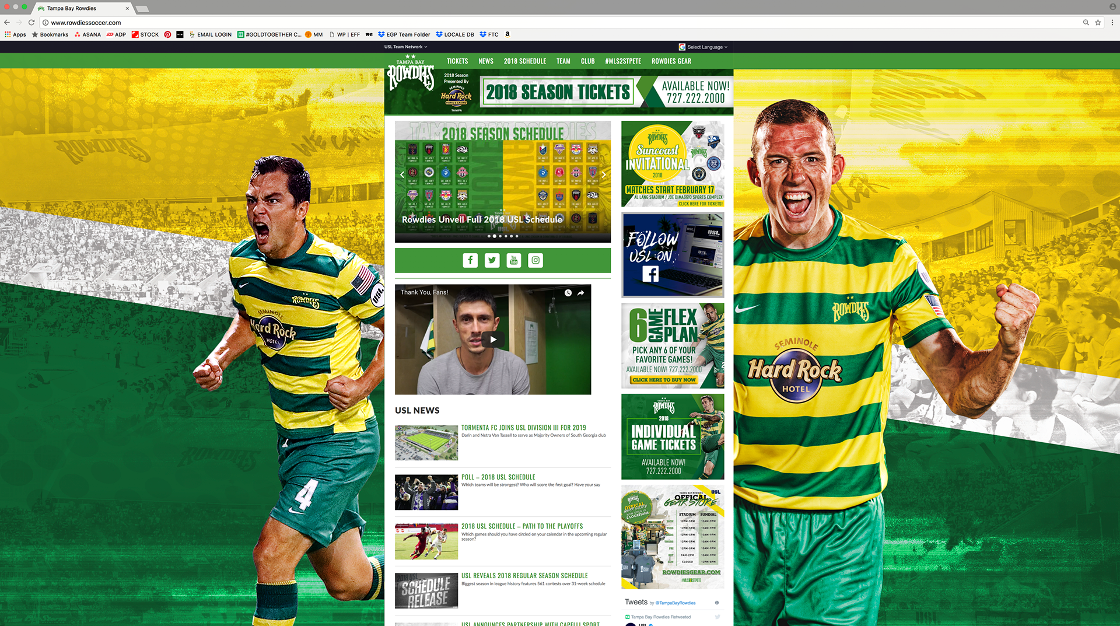Select the second dot of the carousel indicators
Viewport: 1120px width, 626px height.
pos(495,236)
